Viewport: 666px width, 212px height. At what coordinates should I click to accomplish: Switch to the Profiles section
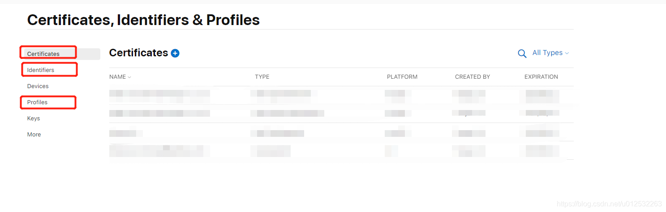[x=37, y=102]
